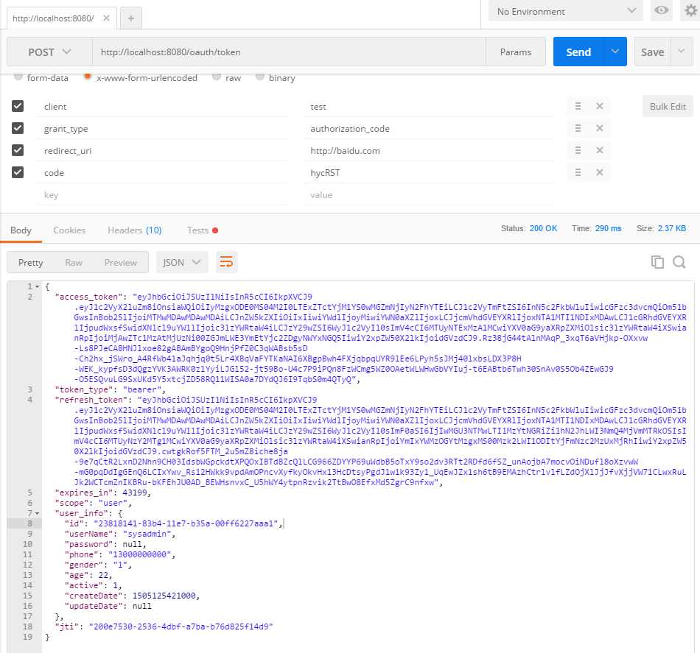The height and width of the screenshot is (653, 700).
Task: Select the Pretty view mode
Action: (30, 263)
